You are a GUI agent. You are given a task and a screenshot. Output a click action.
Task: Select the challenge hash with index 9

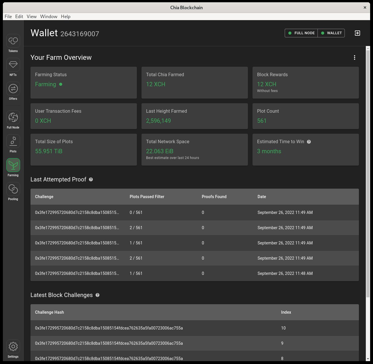109,343
